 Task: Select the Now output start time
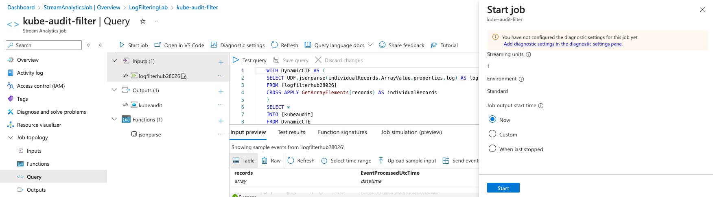492,119
